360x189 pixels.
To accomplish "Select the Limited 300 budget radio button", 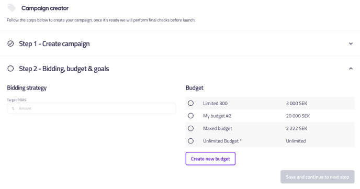I will 190,103.
